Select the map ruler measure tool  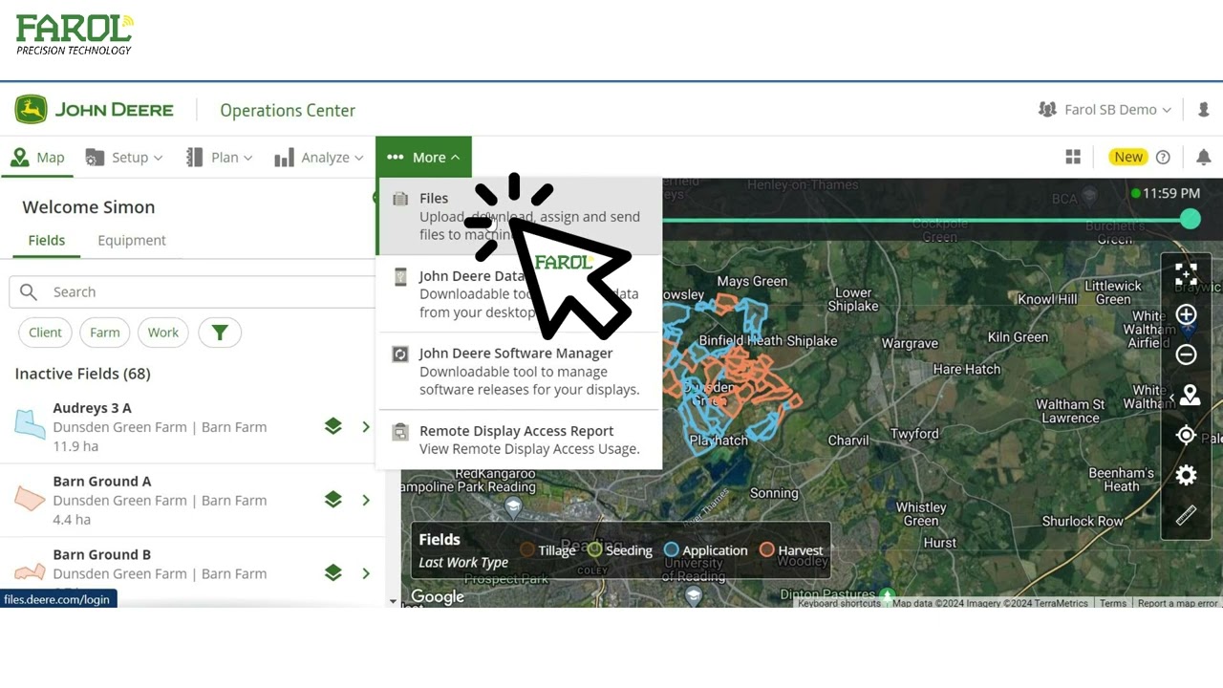pyautogui.click(x=1186, y=516)
